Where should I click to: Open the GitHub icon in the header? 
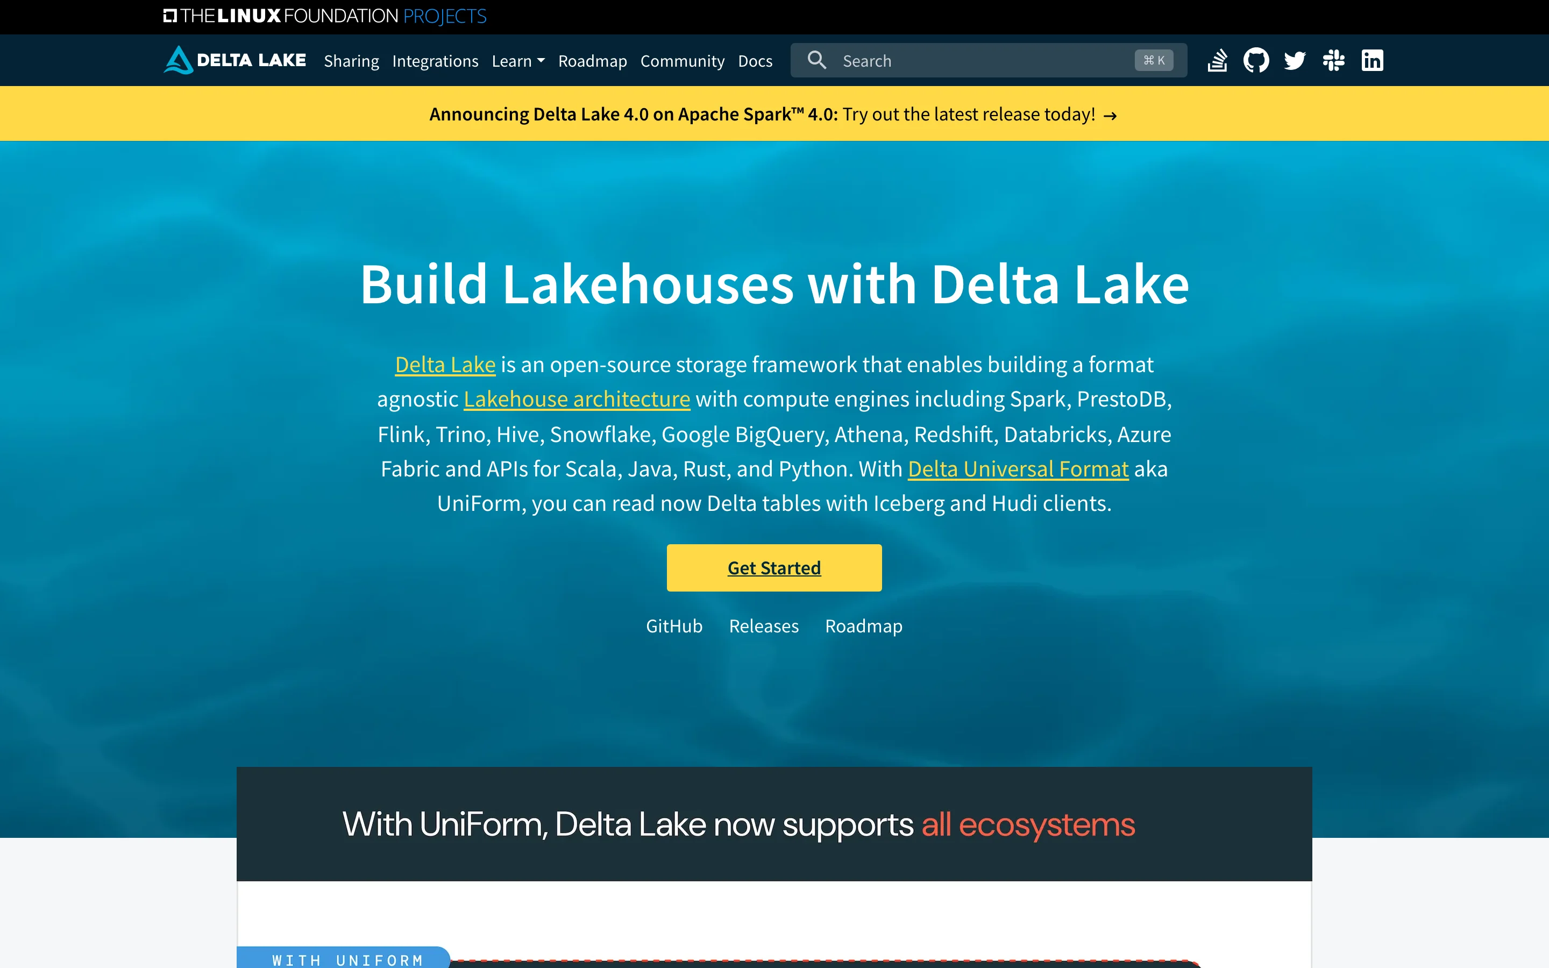click(x=1256, y=60)
